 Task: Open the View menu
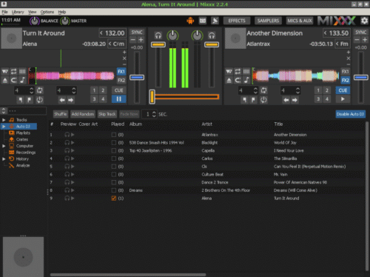pyautogui.click(x=32, y=12)
